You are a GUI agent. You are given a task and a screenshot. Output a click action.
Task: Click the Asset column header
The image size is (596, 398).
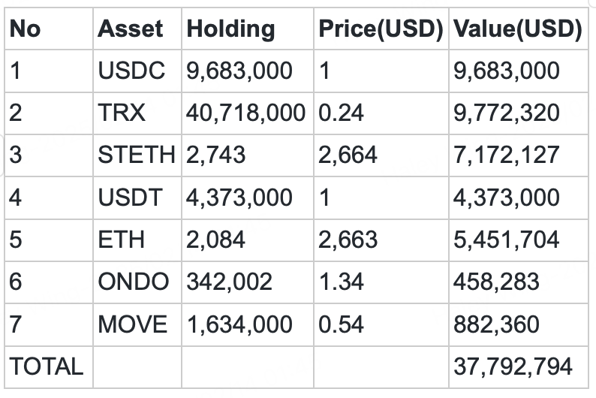point(131,29)
